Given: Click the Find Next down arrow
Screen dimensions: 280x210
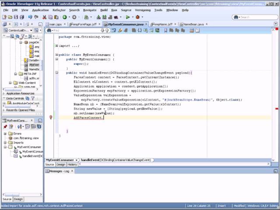Looking at the screenshot, I should pyautogui.click(x=102, y=30).
